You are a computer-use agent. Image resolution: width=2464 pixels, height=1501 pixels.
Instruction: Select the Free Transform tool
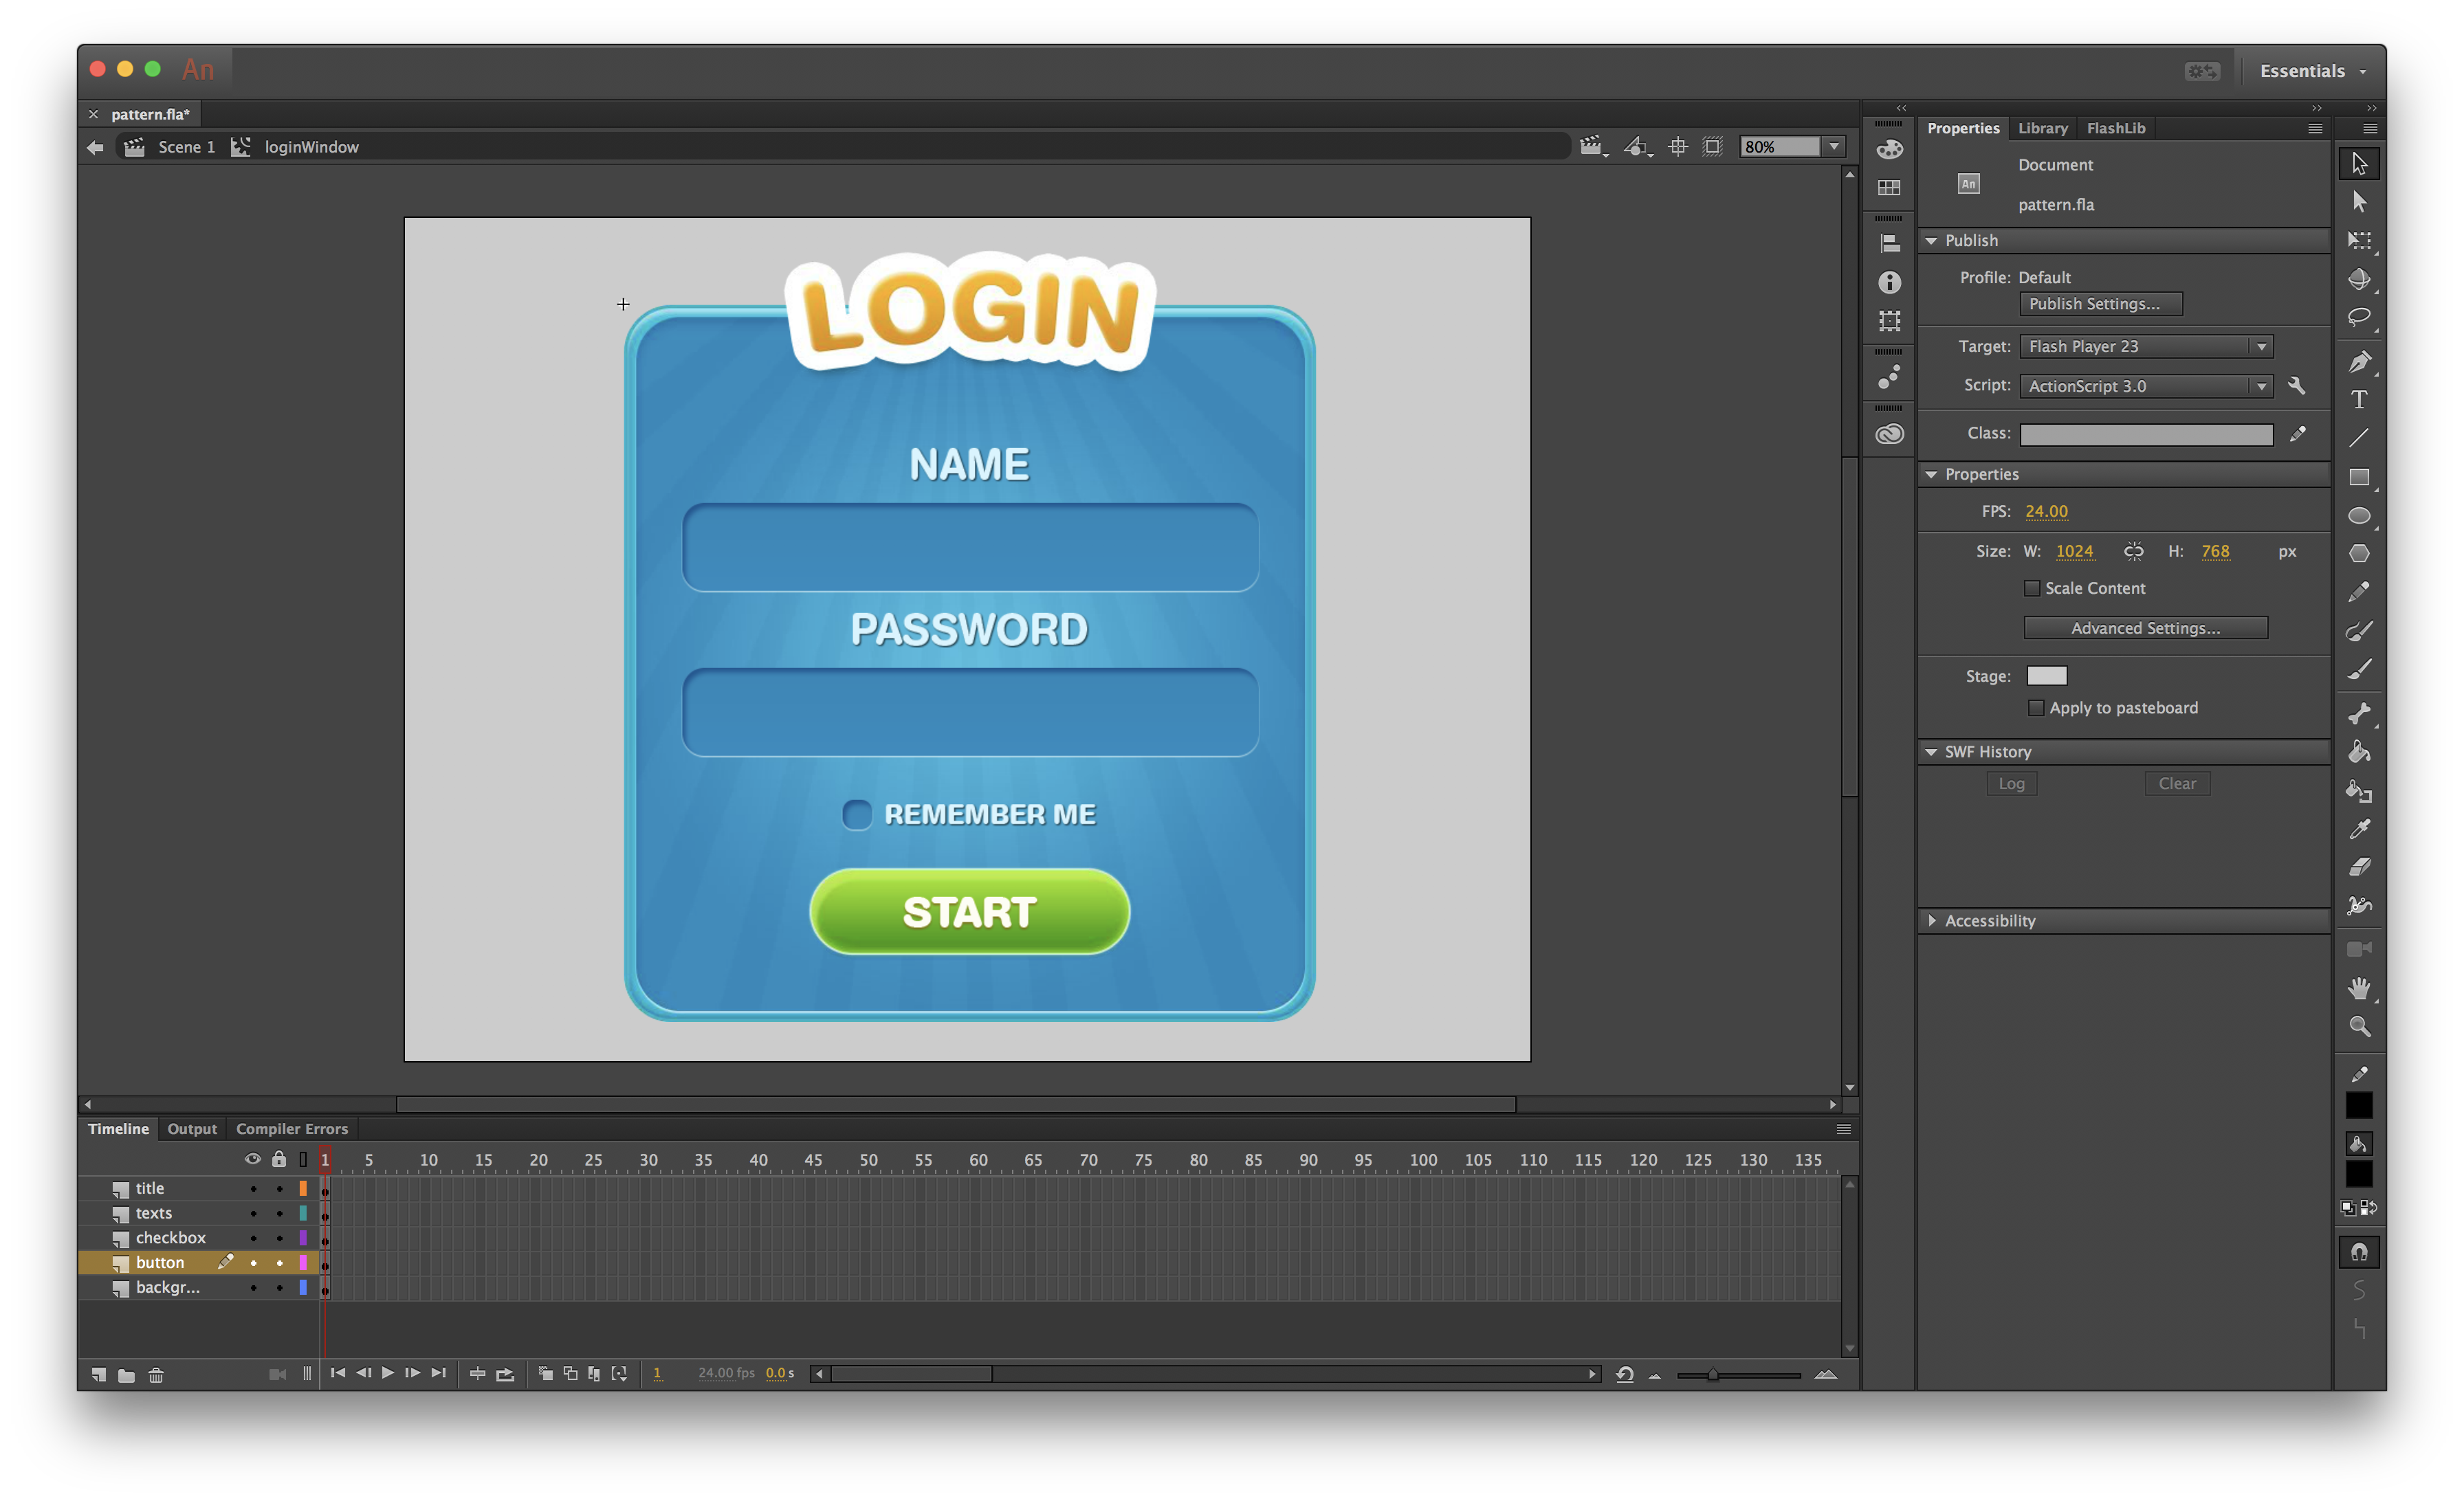2358,240
